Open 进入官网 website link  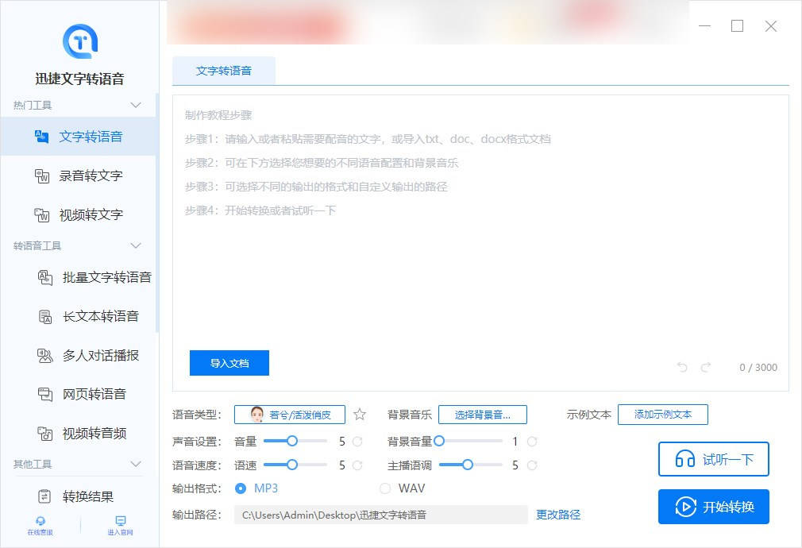tap(120, 526)
